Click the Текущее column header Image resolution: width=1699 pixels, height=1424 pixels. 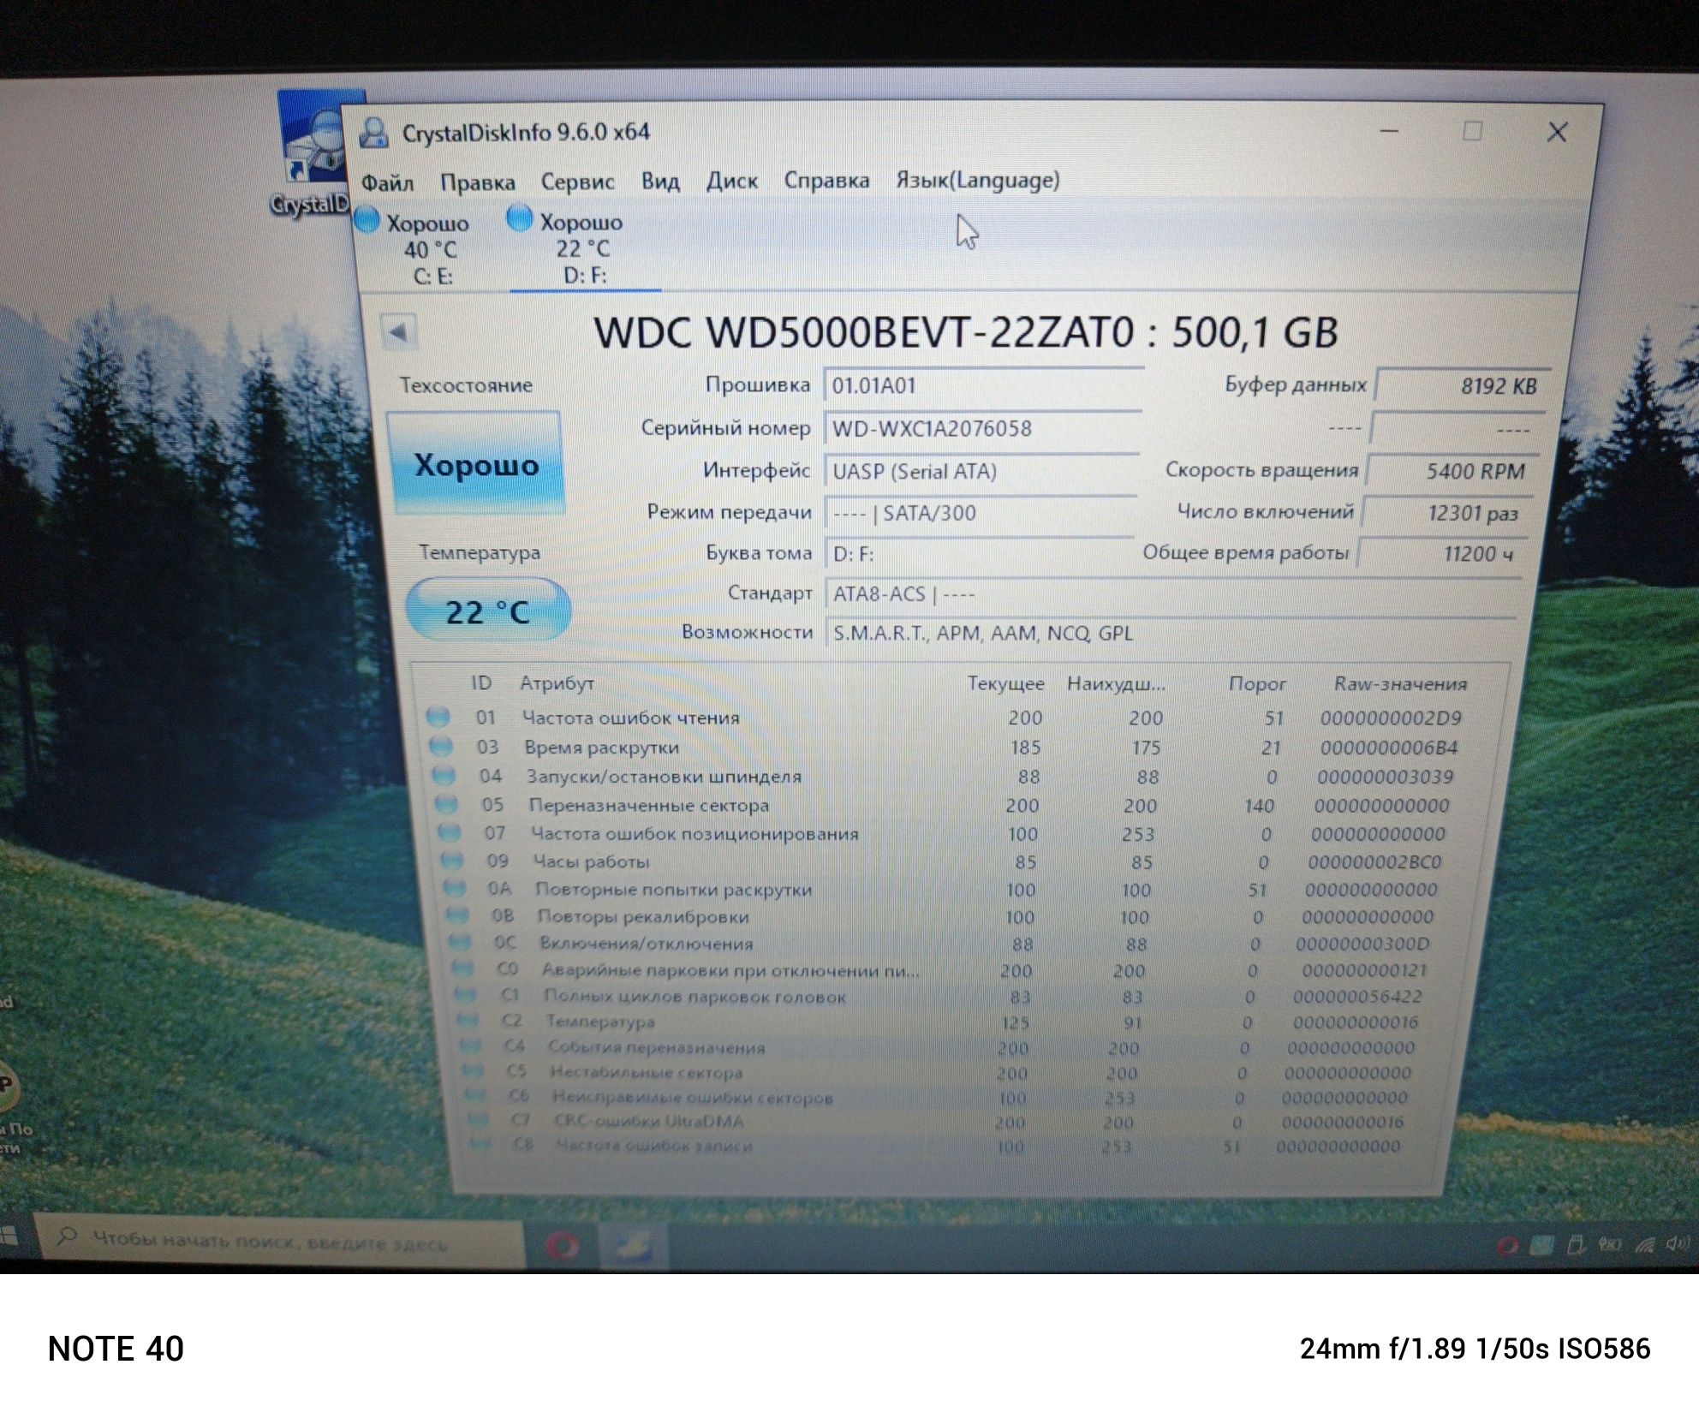click(x=1005, y=683)
